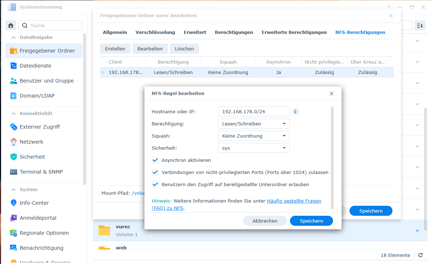Disable the Asynchron aktivieren checkbox

coord(155,160)
